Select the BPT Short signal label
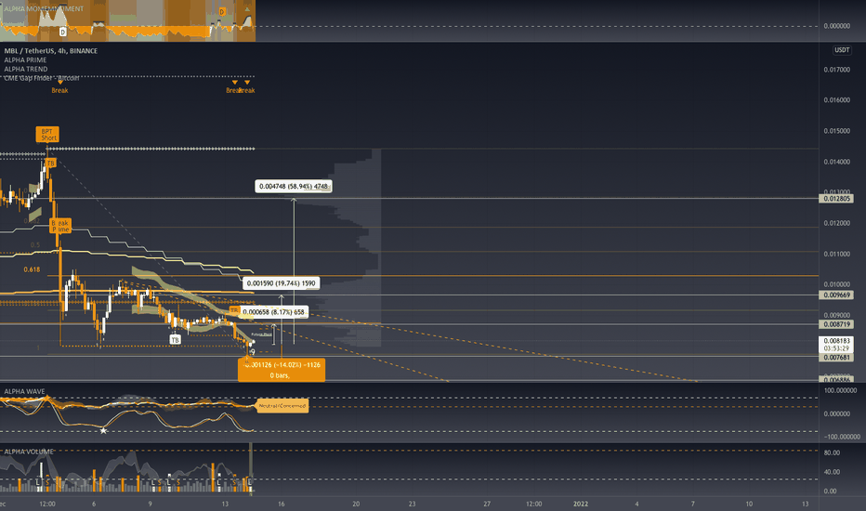 tap(47, 135)
